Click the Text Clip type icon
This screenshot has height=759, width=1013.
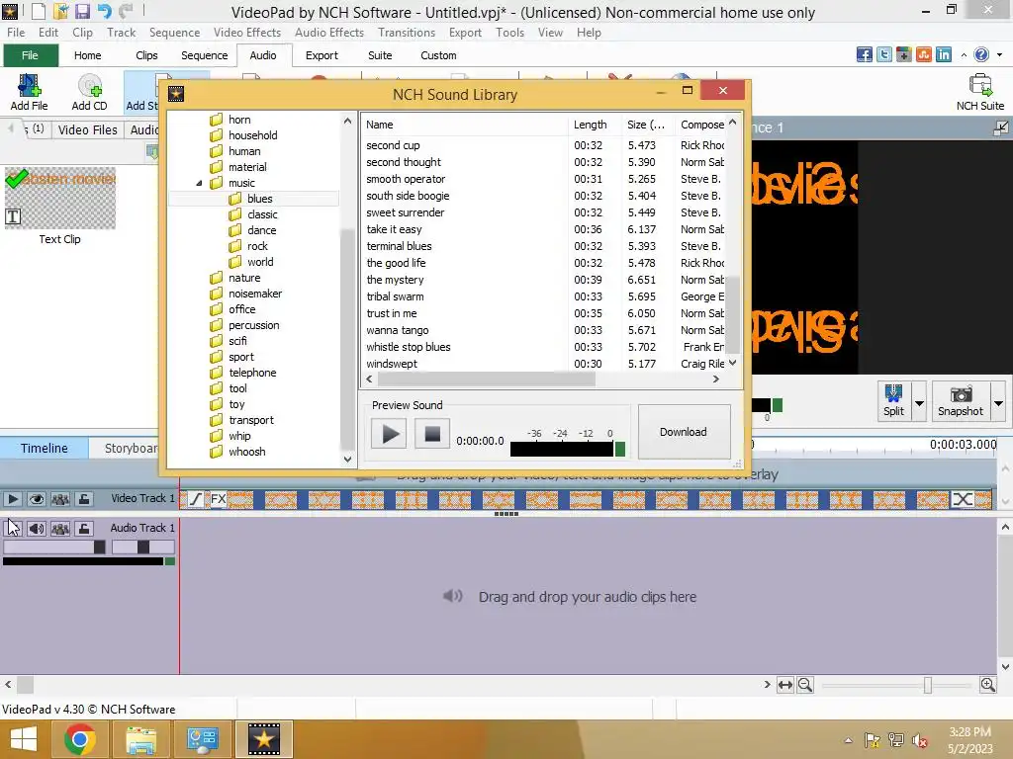click(x=13, y=216)
